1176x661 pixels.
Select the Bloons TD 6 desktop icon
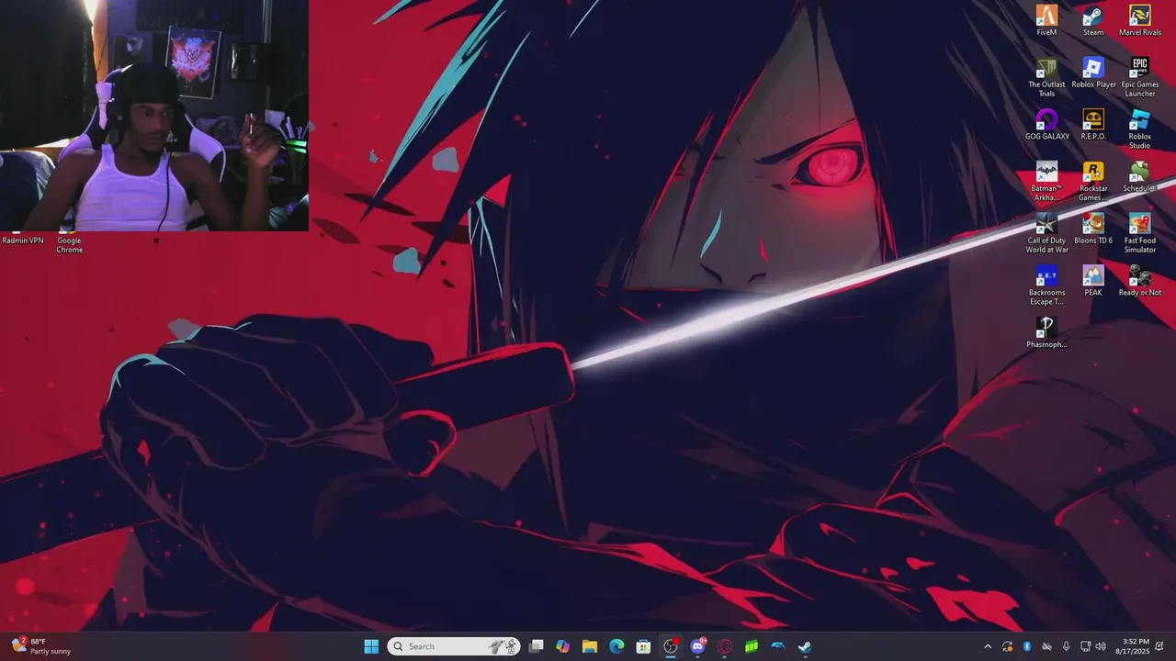(x=1092, y=230)
